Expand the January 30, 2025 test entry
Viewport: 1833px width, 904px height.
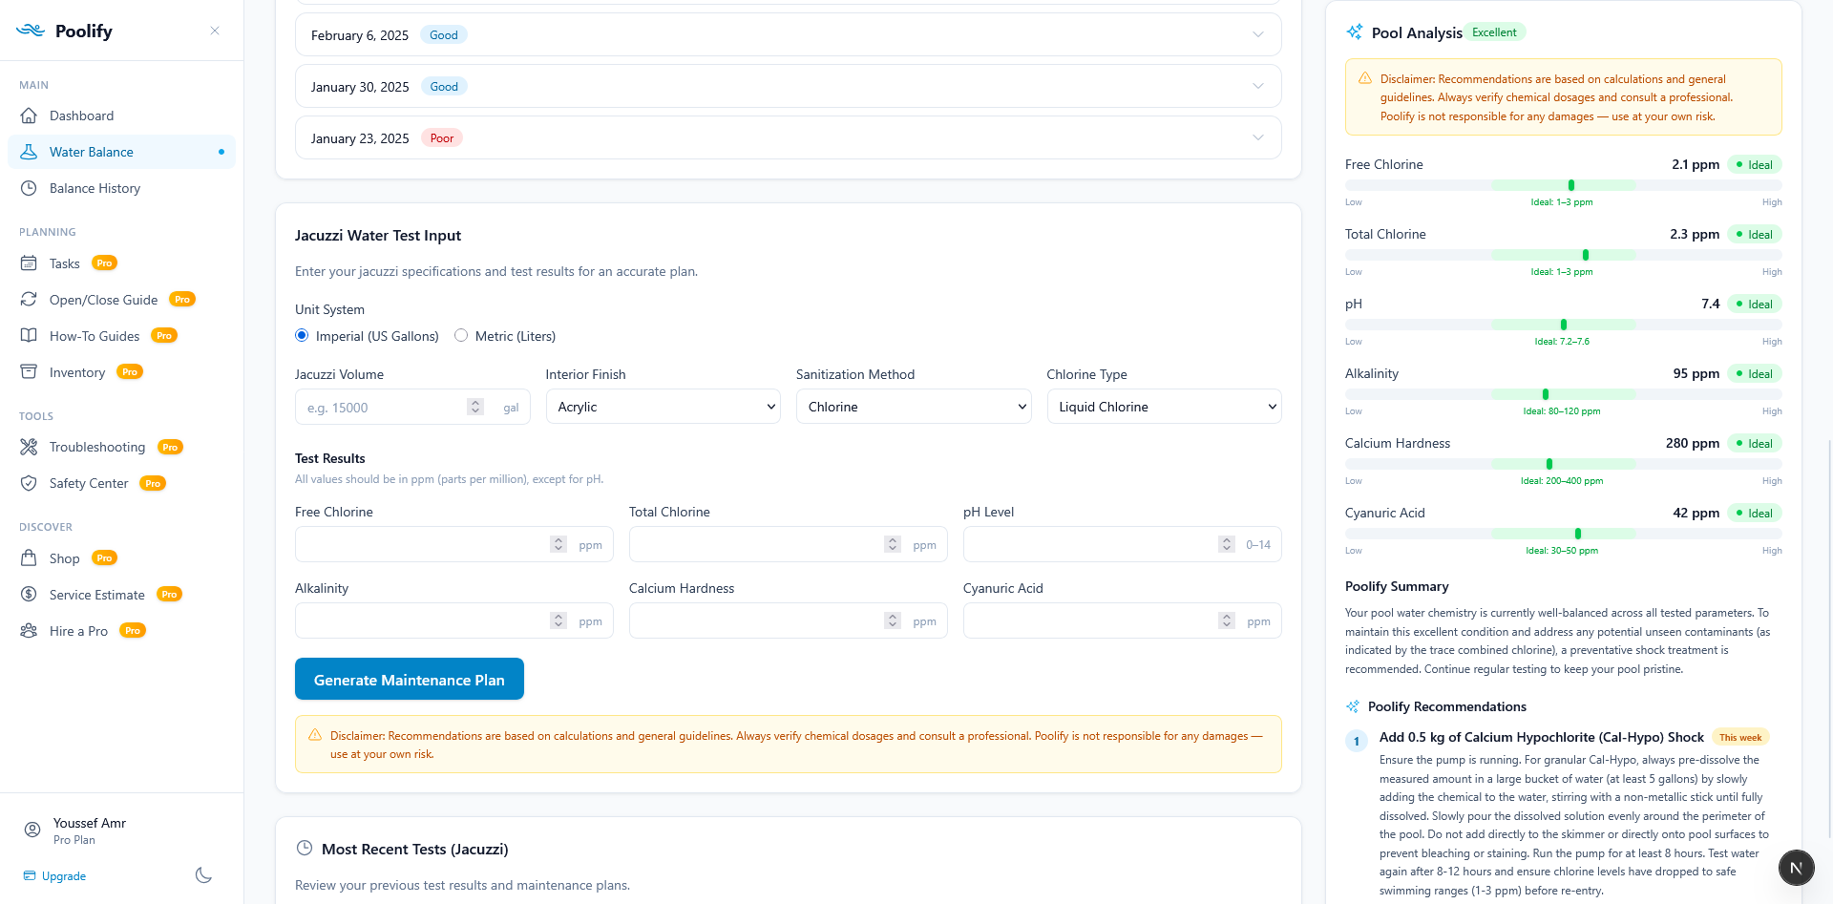[789, 86]
